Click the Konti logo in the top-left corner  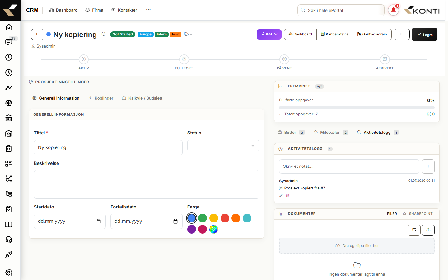pyautogui.click(x=10, y=10)
